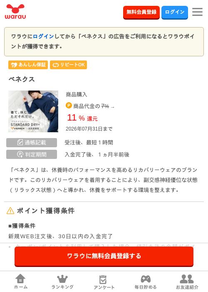The image size is (208, 292).
Task: Click the warau rabbit logo
Action: [15, 12]
